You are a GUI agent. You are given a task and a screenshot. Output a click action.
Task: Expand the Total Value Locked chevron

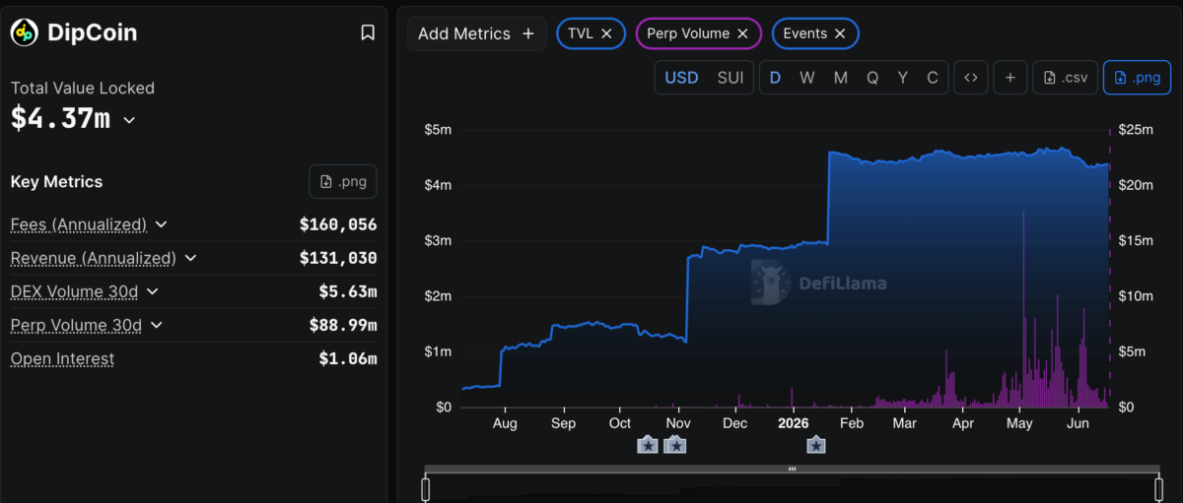[x=129, y=120]
